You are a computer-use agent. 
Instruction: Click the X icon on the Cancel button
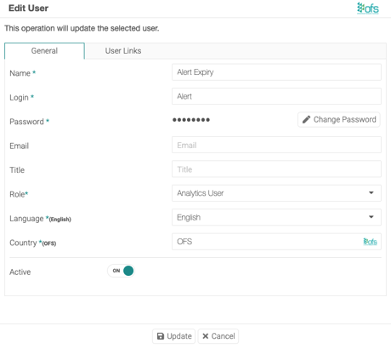point(206,336)
